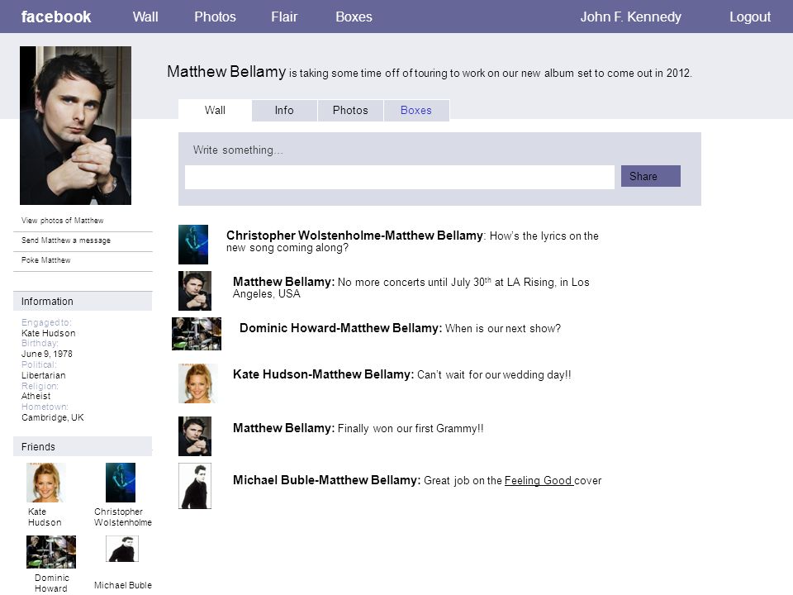Click Kate Hudson under Engaged to
Image resolution: width=793 pixels, height=595 pixels.
coord(49,333)
